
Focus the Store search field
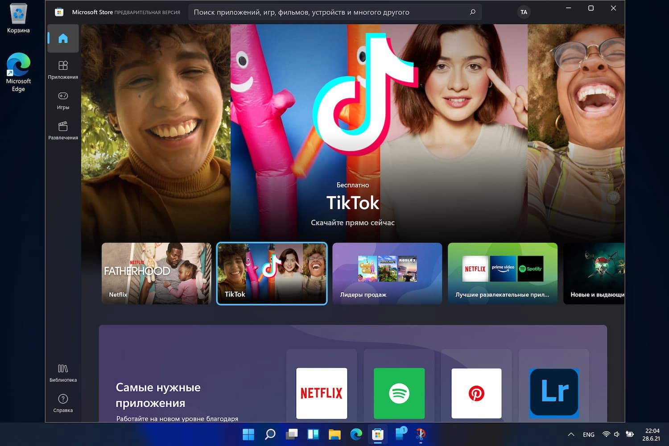pos(335,12)
